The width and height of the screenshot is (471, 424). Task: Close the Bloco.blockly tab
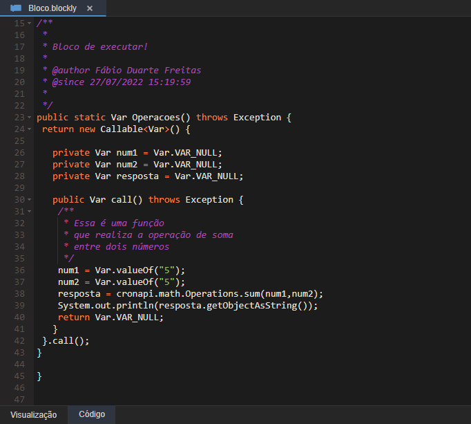[x=90, y=8]
